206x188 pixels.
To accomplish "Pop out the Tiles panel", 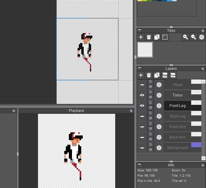I will (203, 31).
